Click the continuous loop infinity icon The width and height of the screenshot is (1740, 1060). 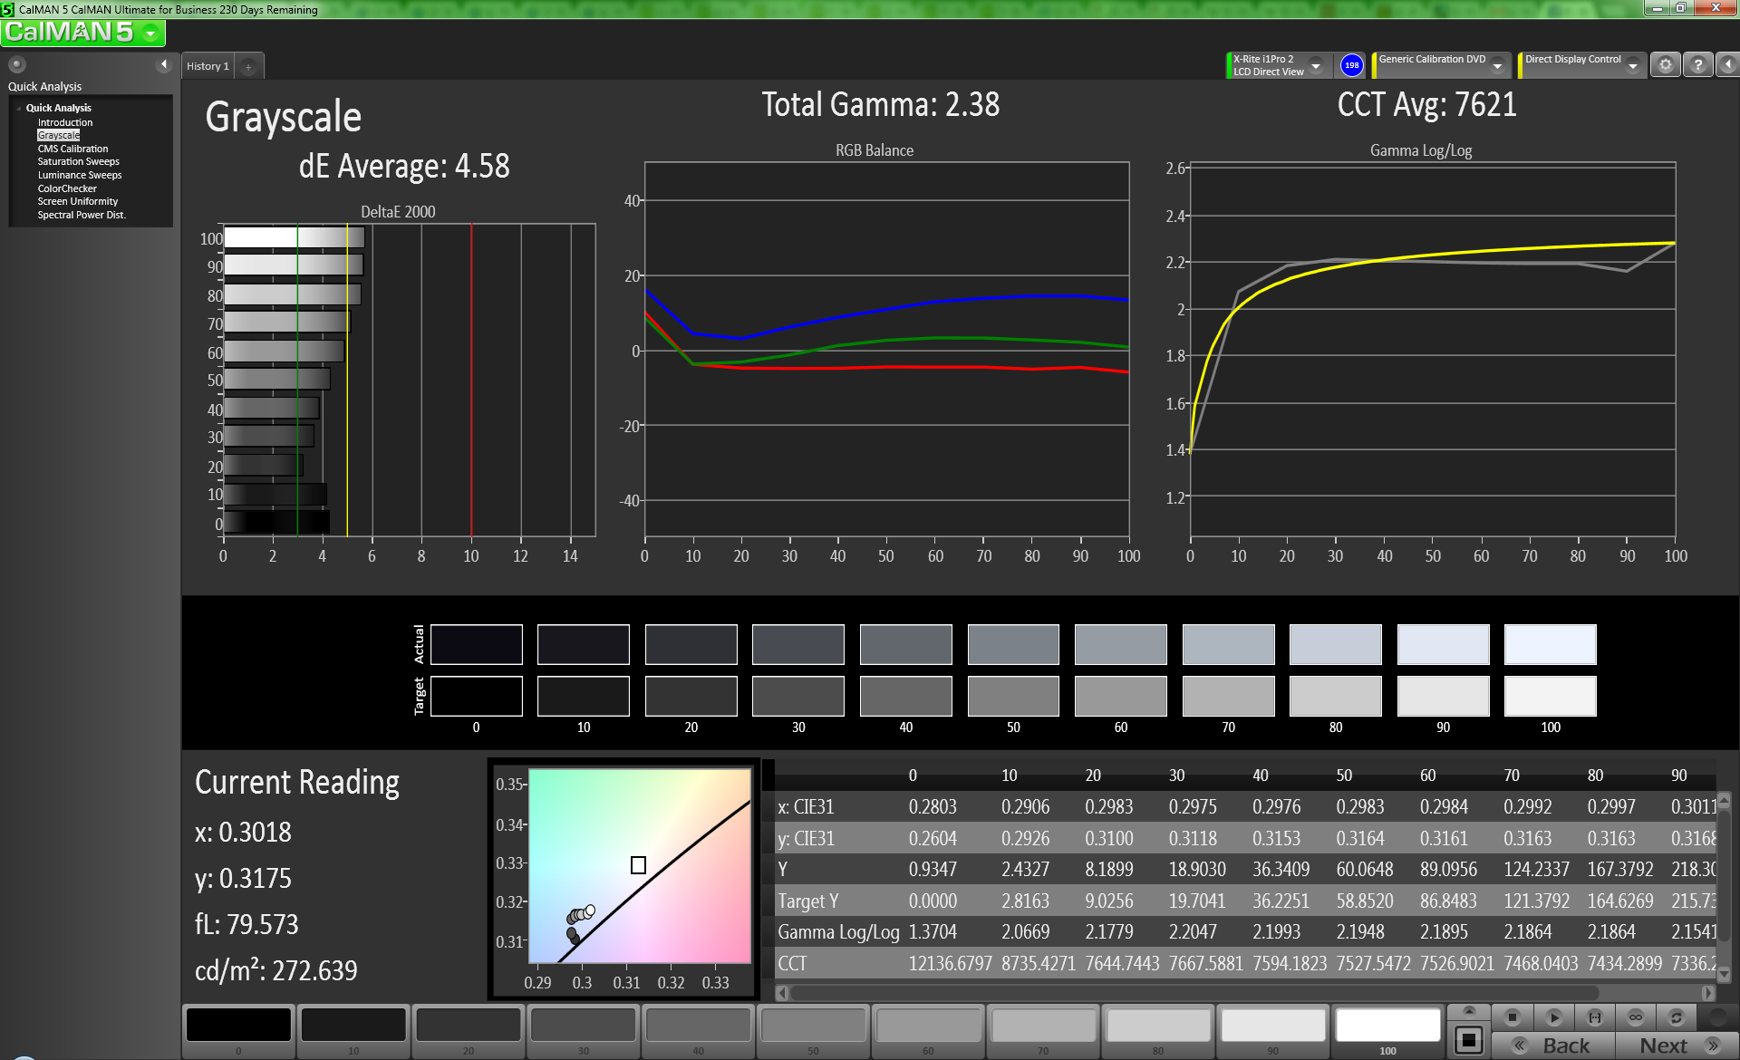tap(1635, 1017)
